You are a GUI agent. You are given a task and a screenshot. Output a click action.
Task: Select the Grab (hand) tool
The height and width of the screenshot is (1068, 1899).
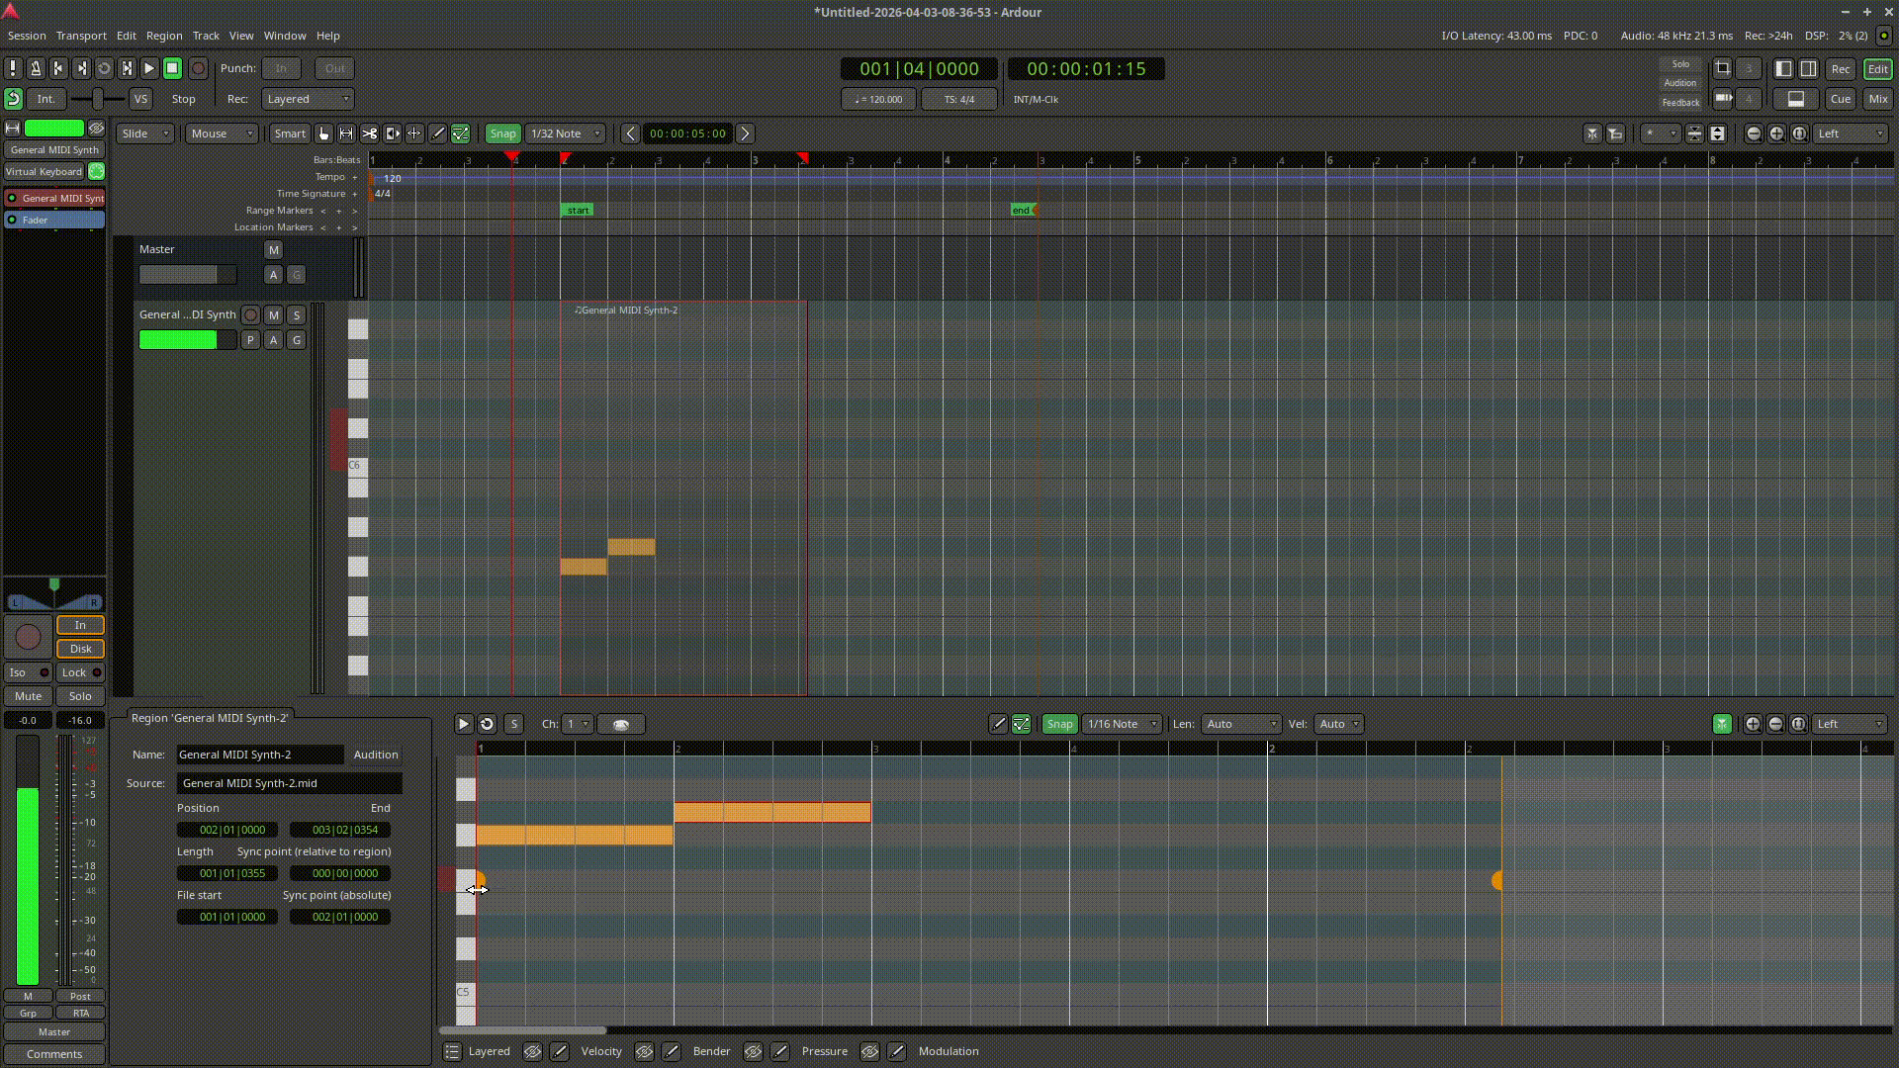pos(323,133)
